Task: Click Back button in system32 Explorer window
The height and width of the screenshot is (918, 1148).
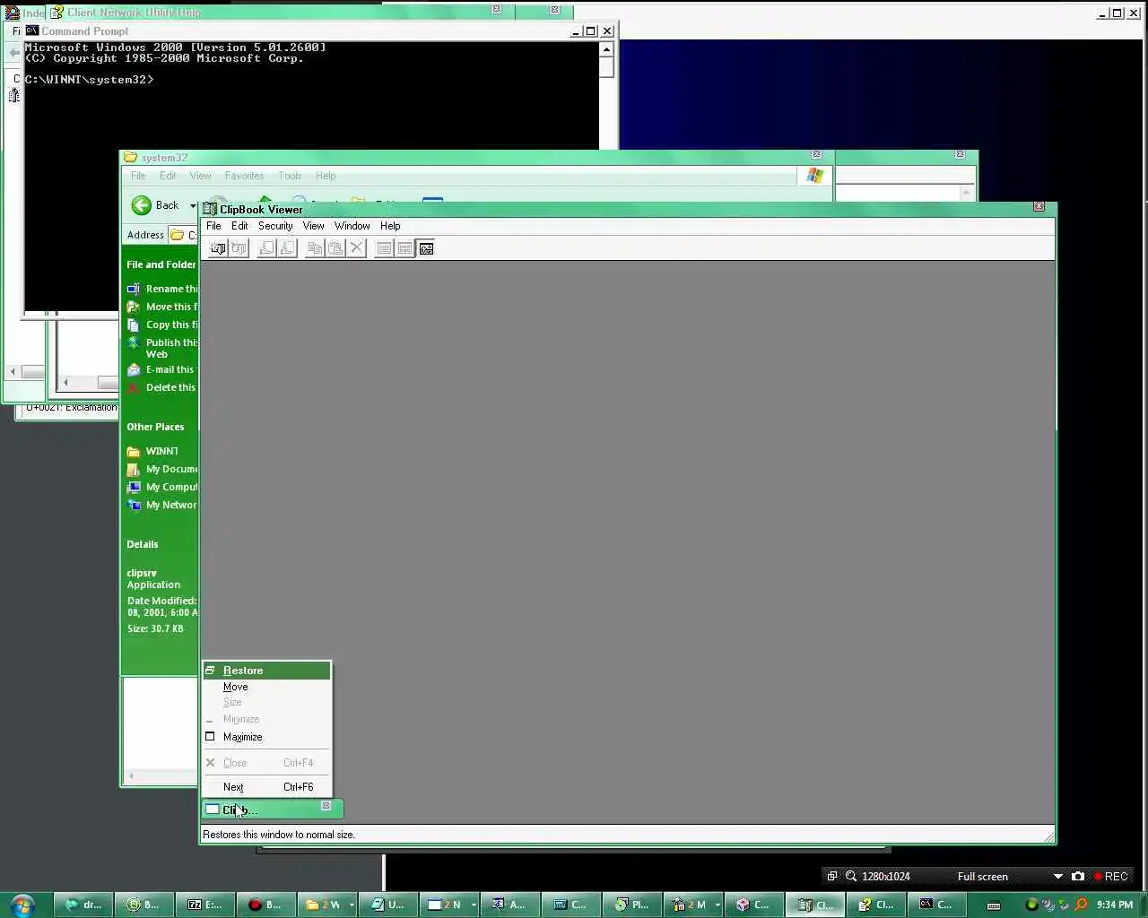Action: (x=156, y=205)
